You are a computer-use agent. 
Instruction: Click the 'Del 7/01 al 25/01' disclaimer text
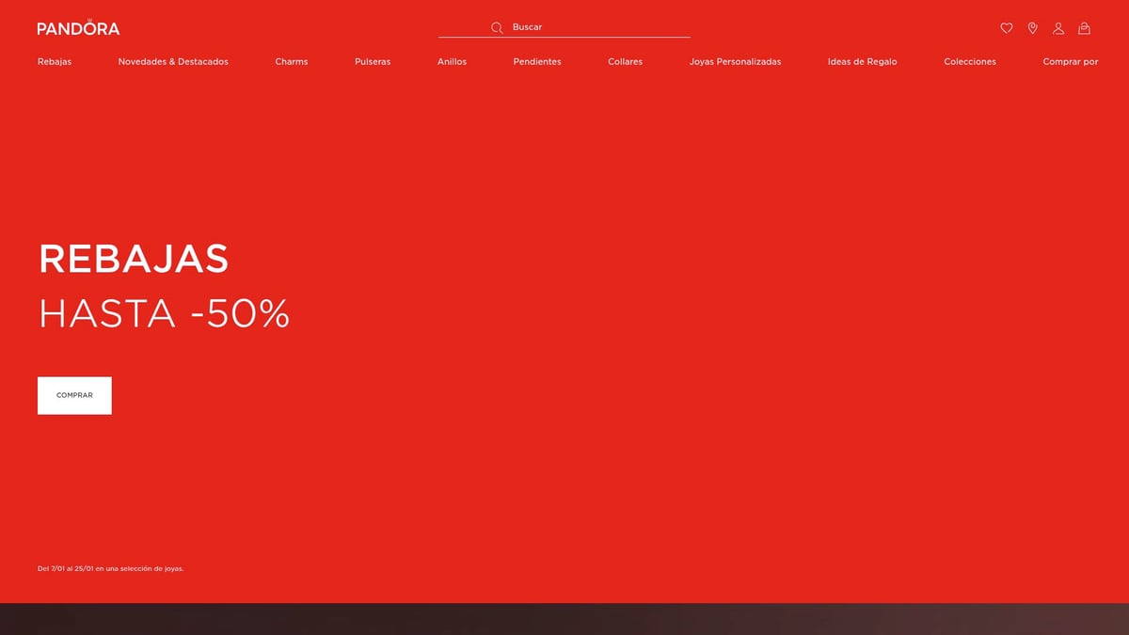pyautogui.click(x=111, y=568)
